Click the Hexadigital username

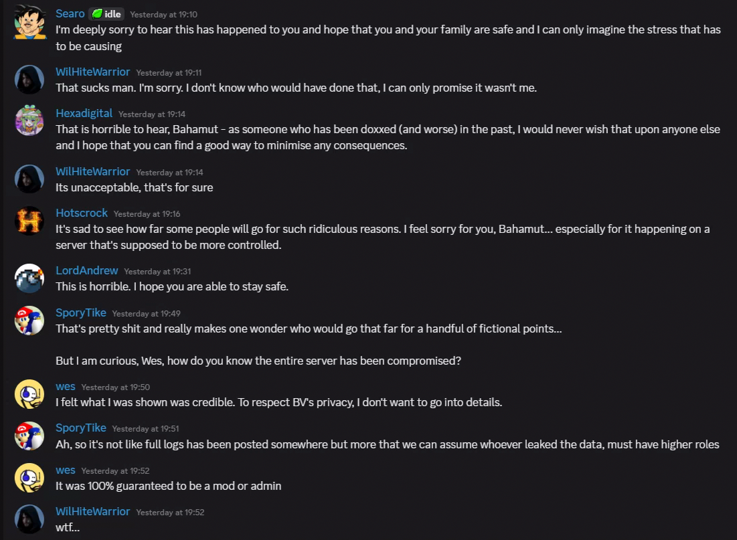coord(84,113)
